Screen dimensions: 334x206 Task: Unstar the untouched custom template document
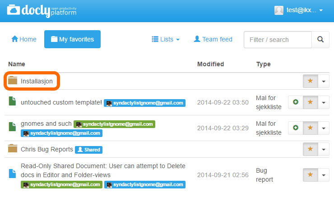[x=311, y=102]
